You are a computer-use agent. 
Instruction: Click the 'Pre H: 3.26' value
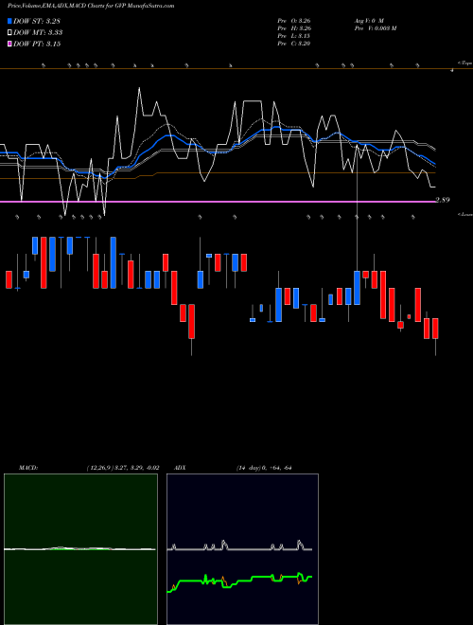(x=294, y=28)
